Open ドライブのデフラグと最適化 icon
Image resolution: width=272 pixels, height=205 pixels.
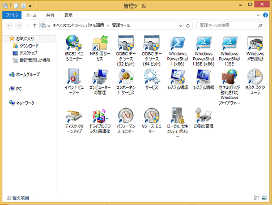[x=100, y=121]
